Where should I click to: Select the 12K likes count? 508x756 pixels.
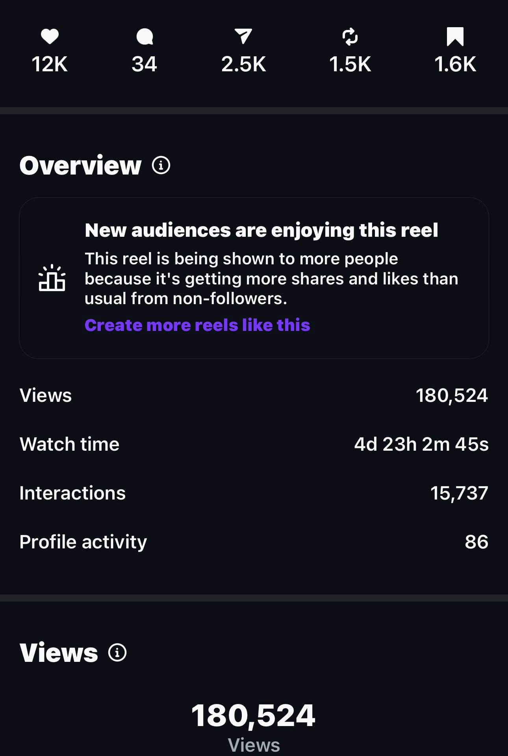point(50,64)
